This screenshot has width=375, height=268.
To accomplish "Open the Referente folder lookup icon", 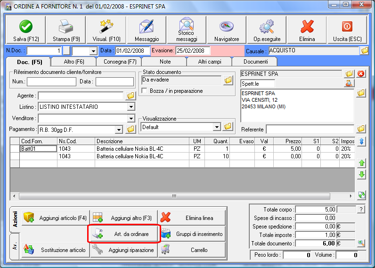I will pyautogui.click(x=361, y=129).
